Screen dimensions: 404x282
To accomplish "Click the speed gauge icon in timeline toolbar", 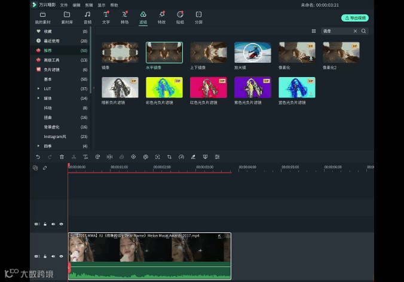I will [x=181, y=157].
